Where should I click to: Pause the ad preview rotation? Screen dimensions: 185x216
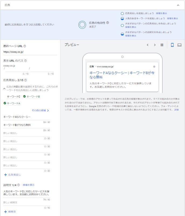(x=162, y=45)
